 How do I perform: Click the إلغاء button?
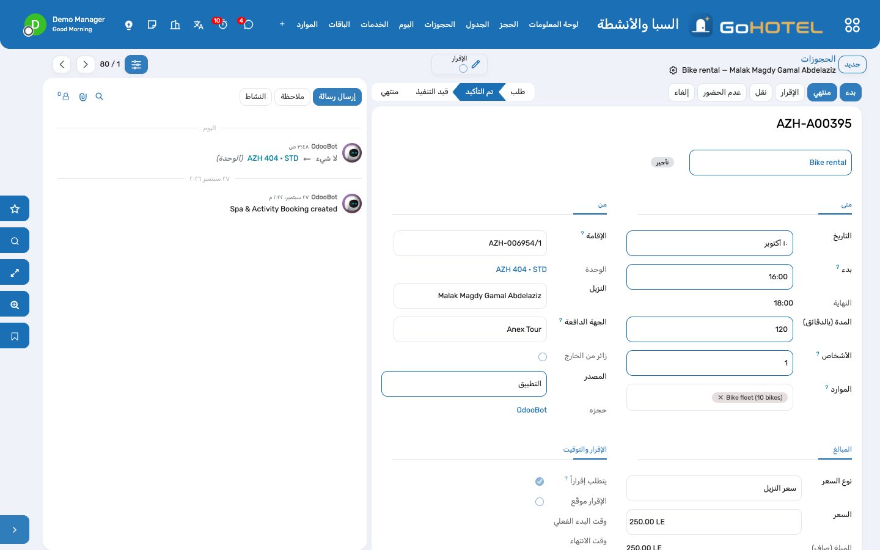tap(681, 92)
